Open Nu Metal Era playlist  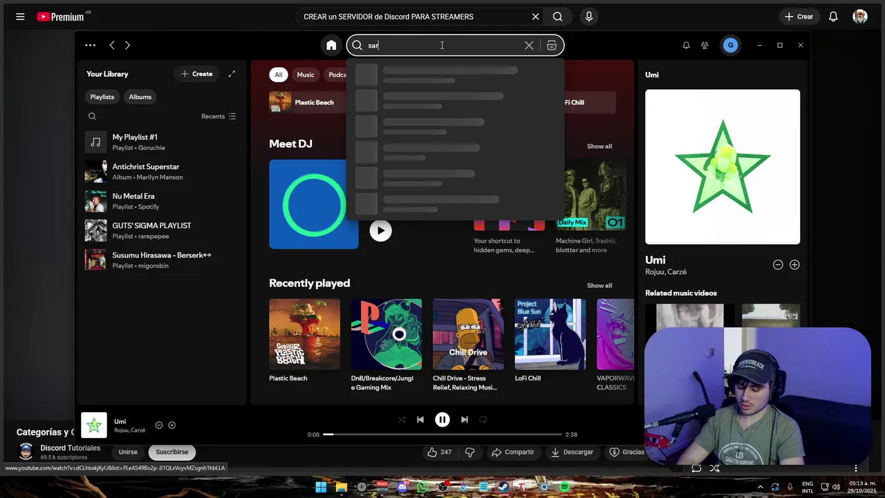162,201
